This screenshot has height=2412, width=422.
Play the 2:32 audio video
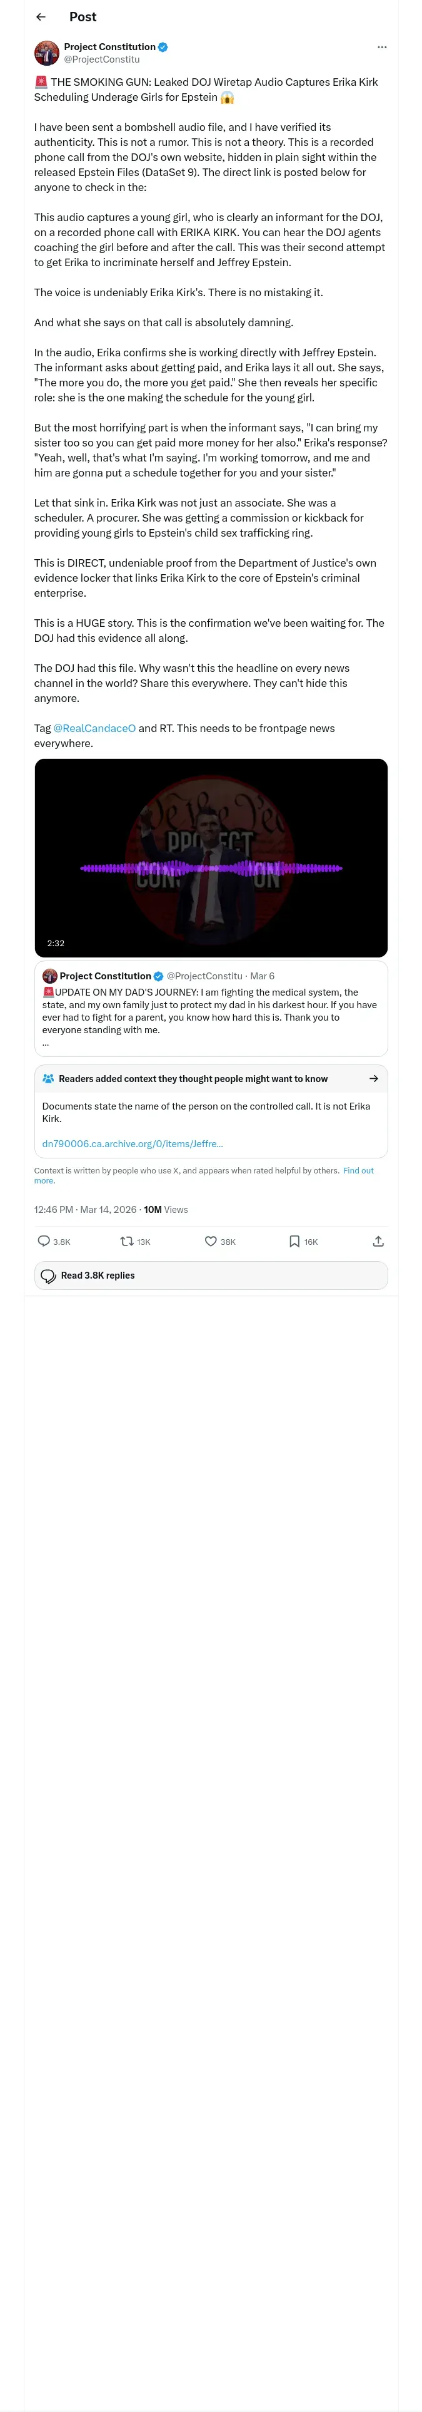click(x=211, y=857)
